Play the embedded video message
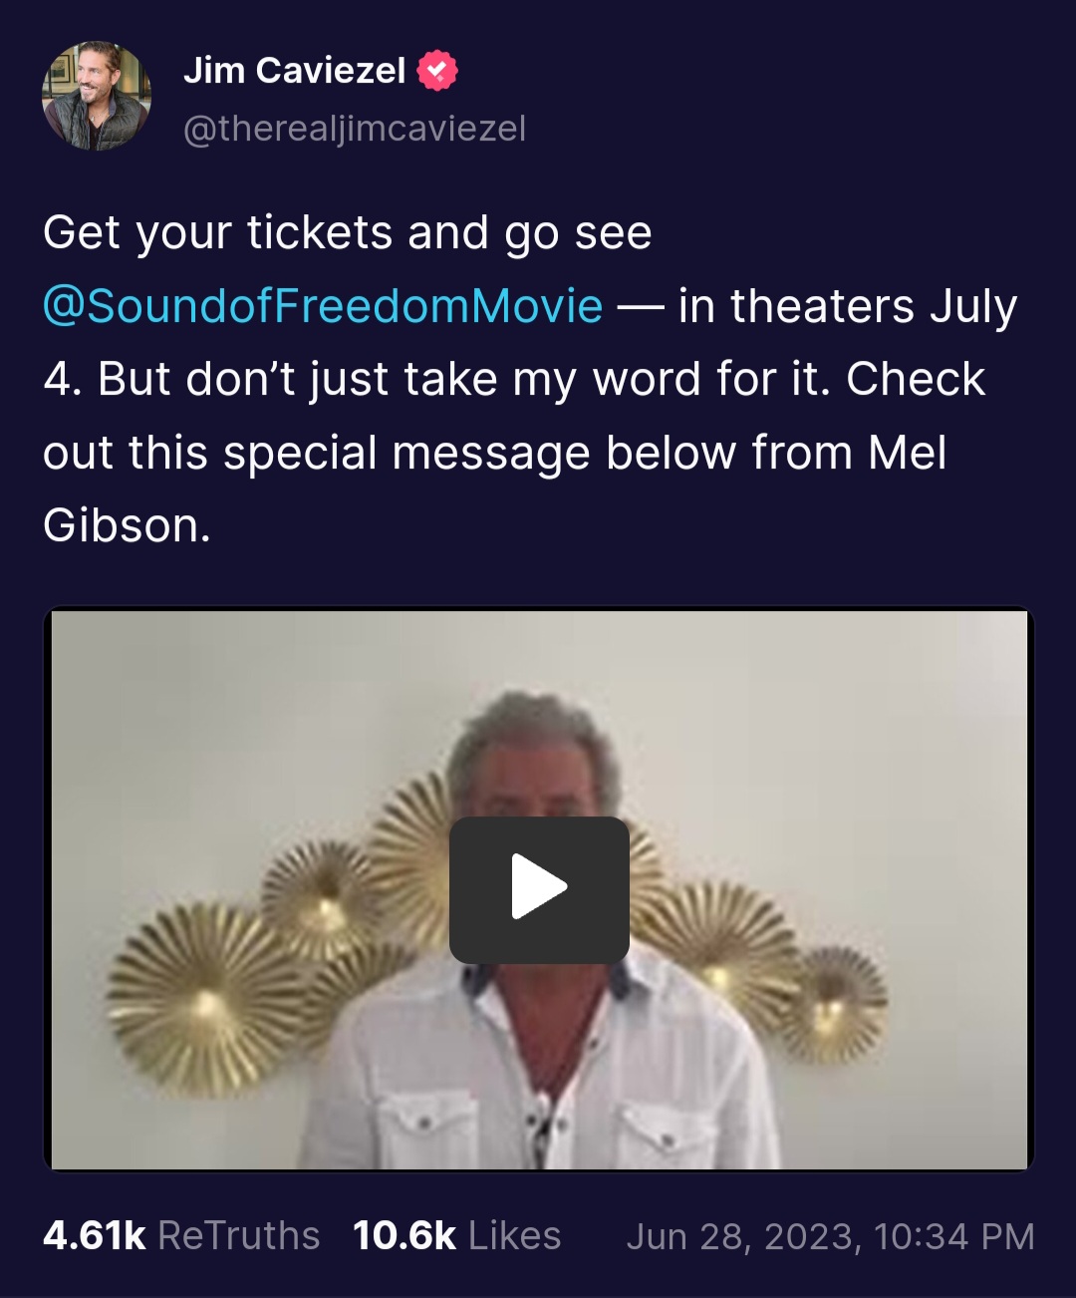Screen dimensions: 1076x1298 coord(539,889)
